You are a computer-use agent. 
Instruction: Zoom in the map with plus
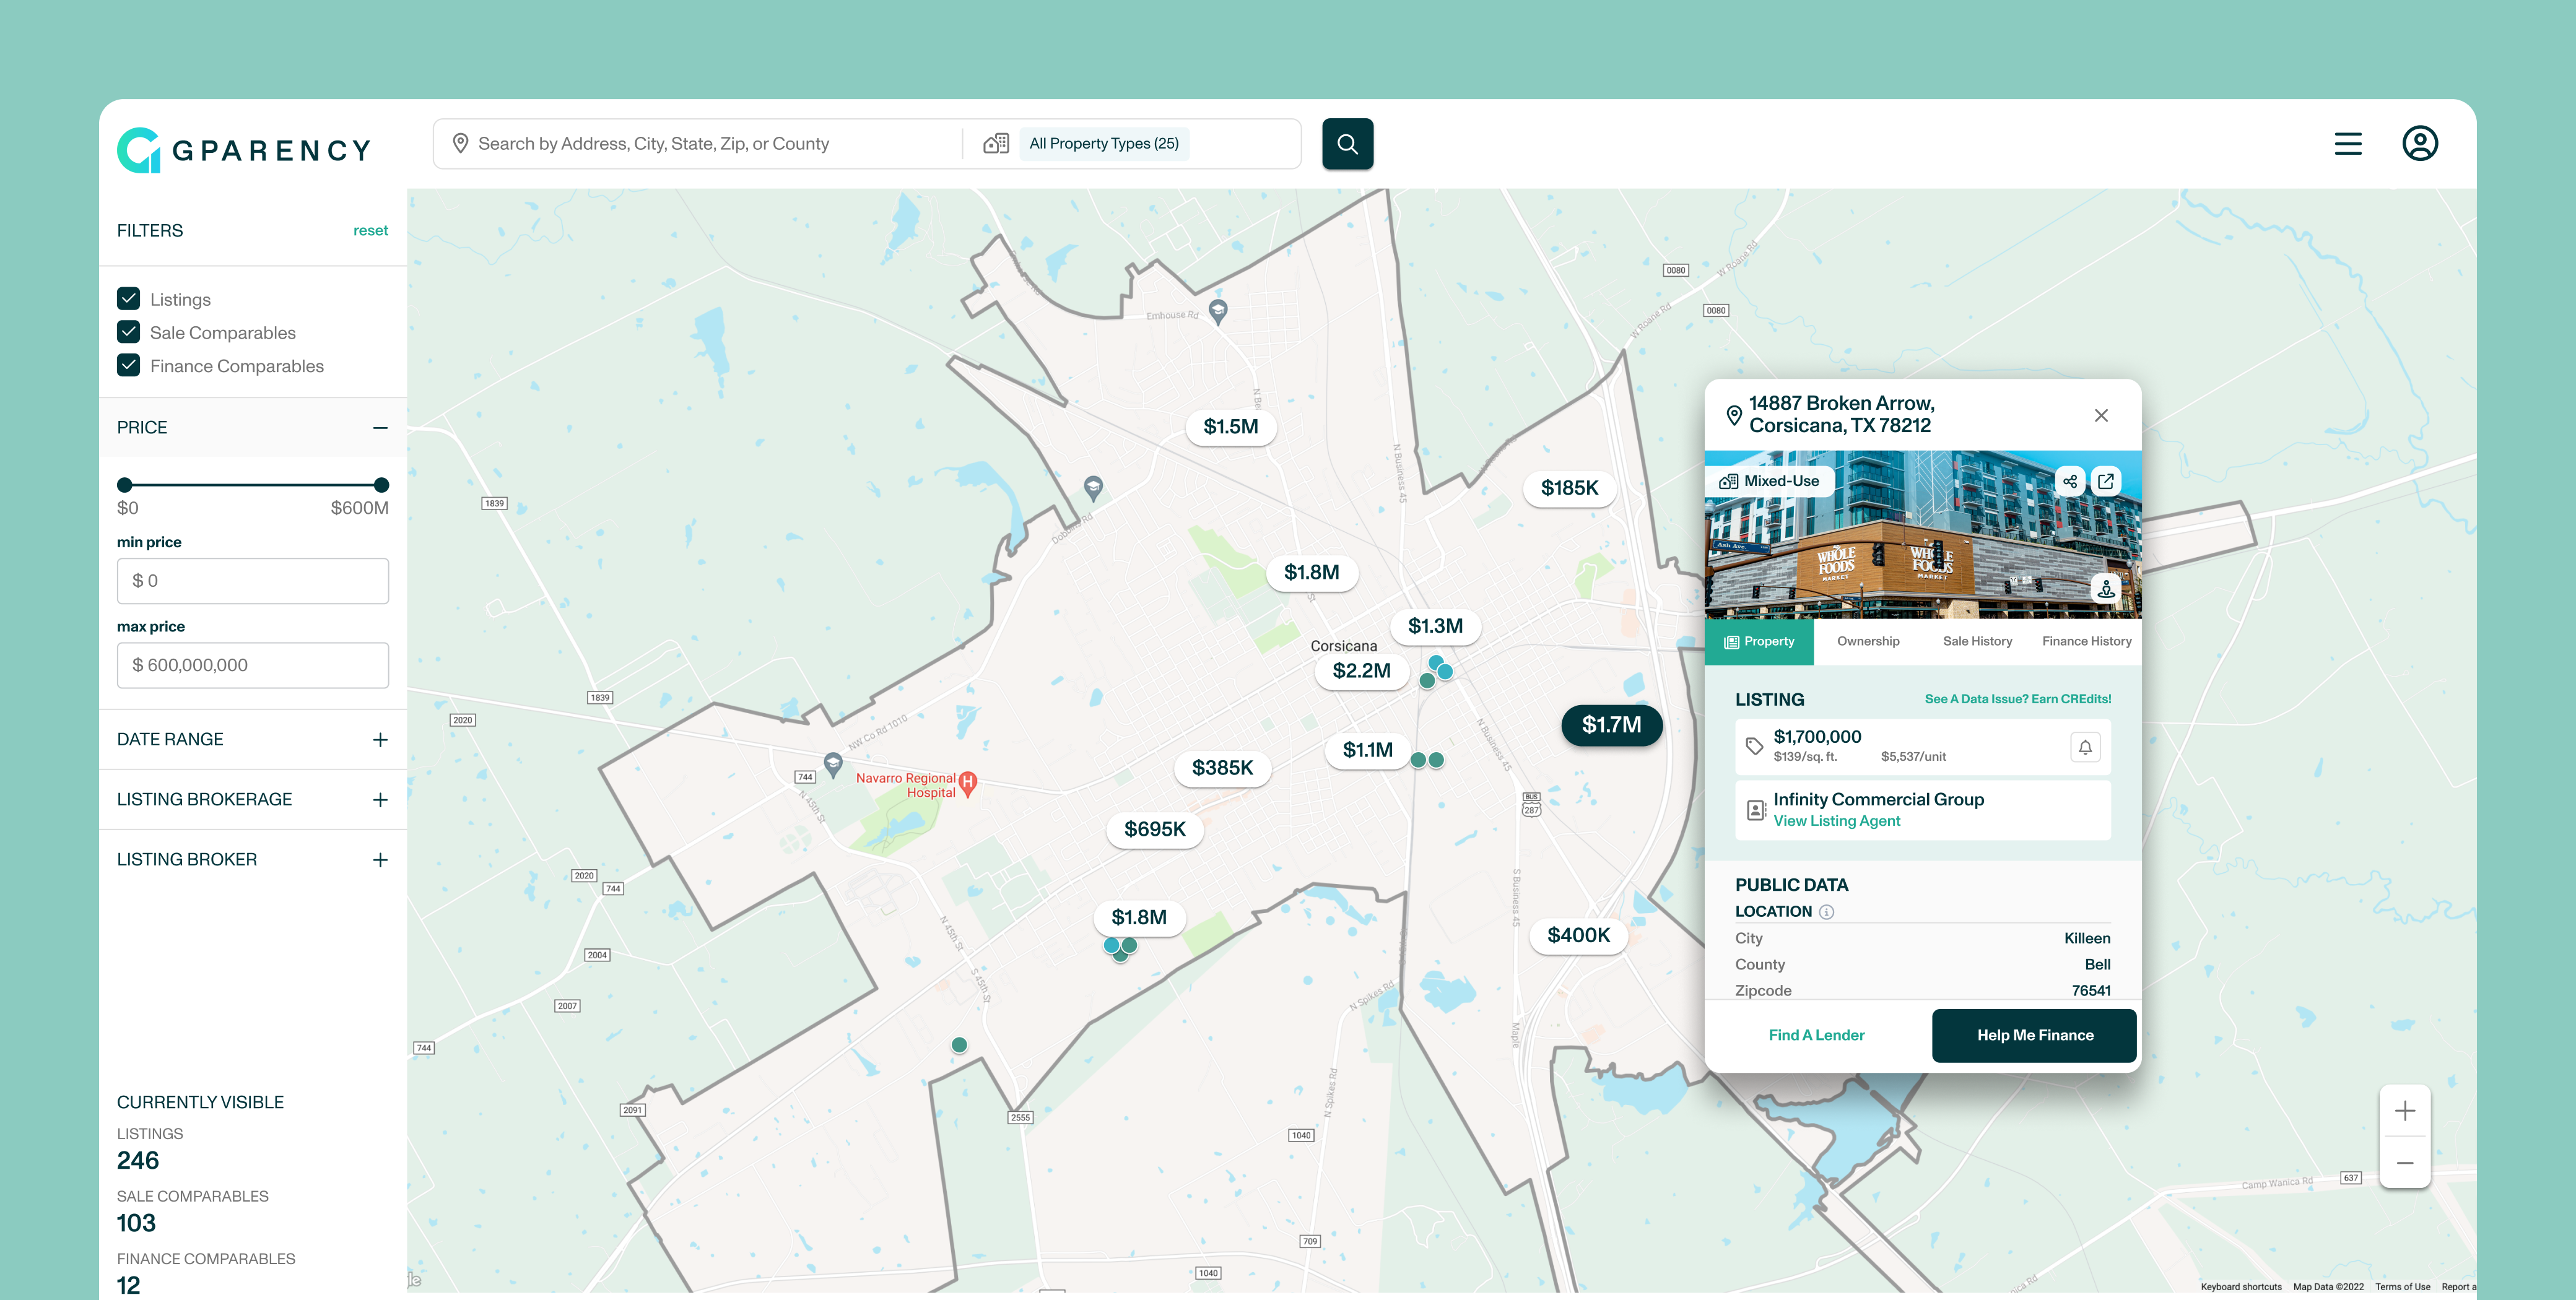click(x=2405, y=1111)
